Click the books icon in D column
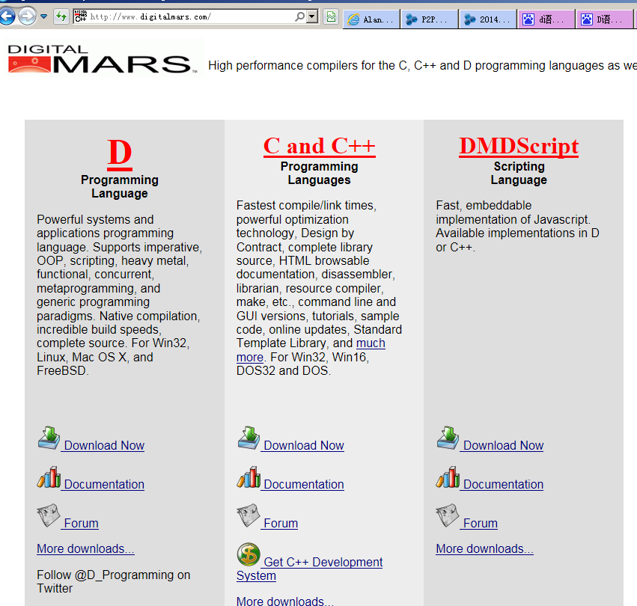Image resolution: width=637 pixels, height=606 pixels. pos(49,477)
